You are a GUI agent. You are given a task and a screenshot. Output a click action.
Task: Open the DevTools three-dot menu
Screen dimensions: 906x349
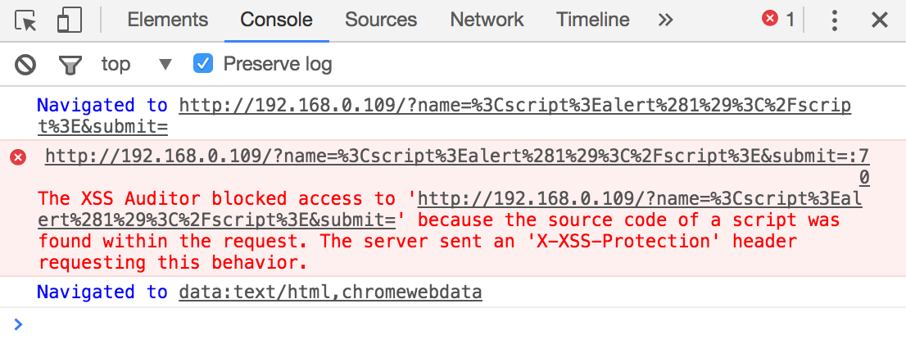point(835,20)
